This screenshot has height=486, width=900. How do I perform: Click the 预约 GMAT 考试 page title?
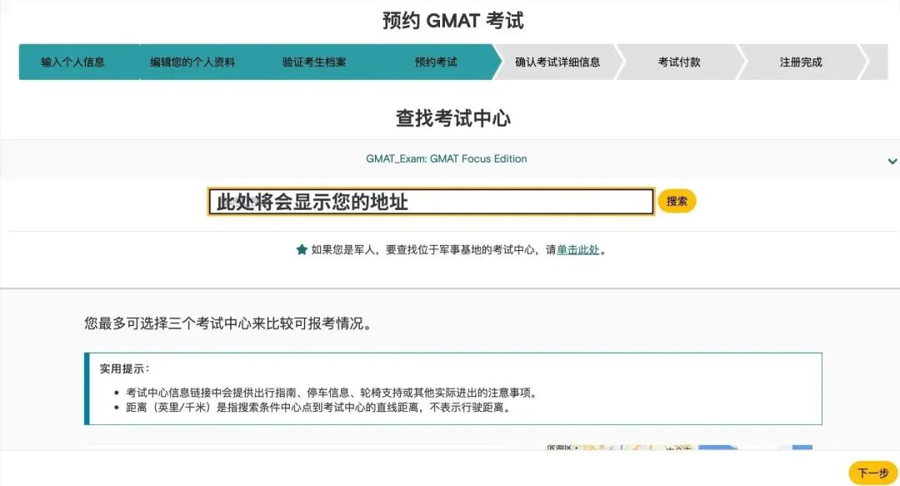point(452,21)
